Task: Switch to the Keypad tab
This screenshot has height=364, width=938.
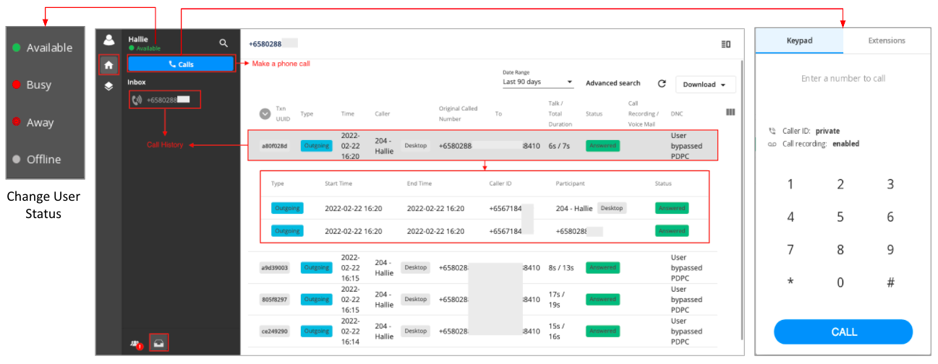Action: (x=799, y=40)
